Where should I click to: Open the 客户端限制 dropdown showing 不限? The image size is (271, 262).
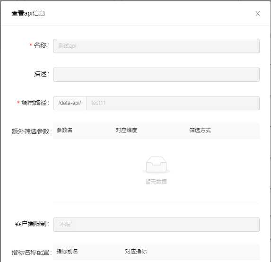[156, 225]
